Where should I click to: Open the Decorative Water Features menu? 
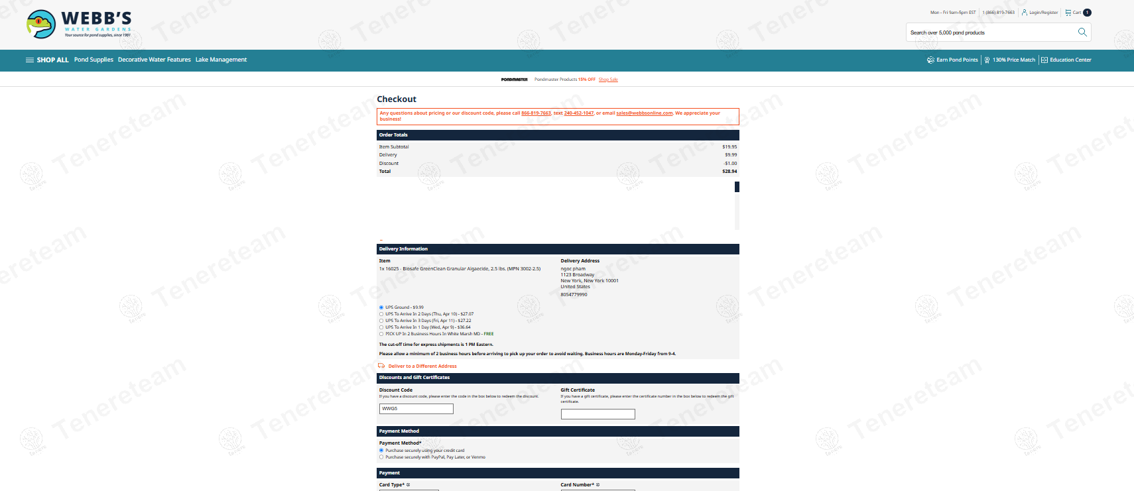[x=155, y=60]
